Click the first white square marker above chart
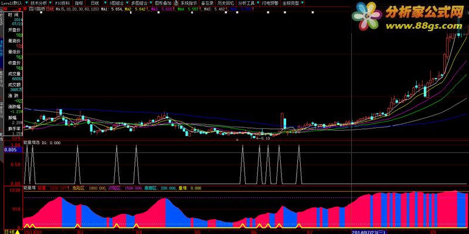 point(41,12)
